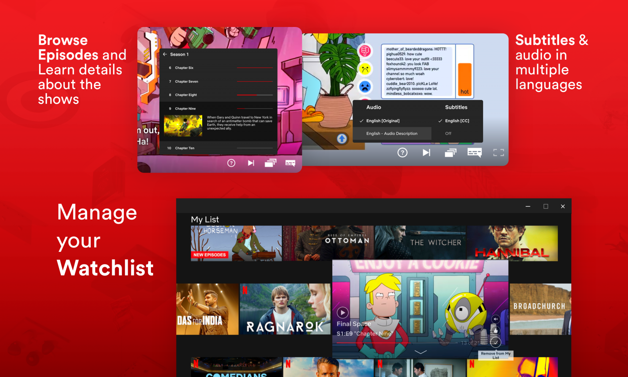Click Chapter Eight progress bar
The height and width of the screenshot is (377, 628).
pos(255,95)
